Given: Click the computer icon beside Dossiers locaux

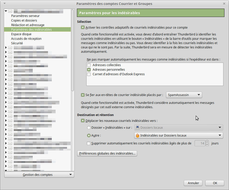Looking at the screenshot, I should pos(137,128).
